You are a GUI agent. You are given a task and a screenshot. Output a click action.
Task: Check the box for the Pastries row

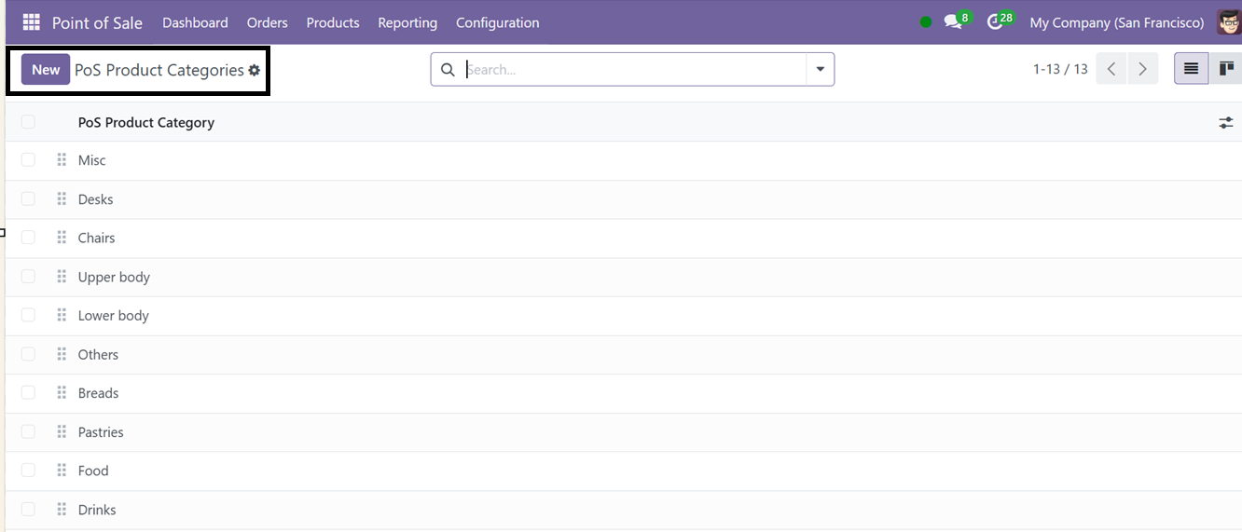[28, 432]
